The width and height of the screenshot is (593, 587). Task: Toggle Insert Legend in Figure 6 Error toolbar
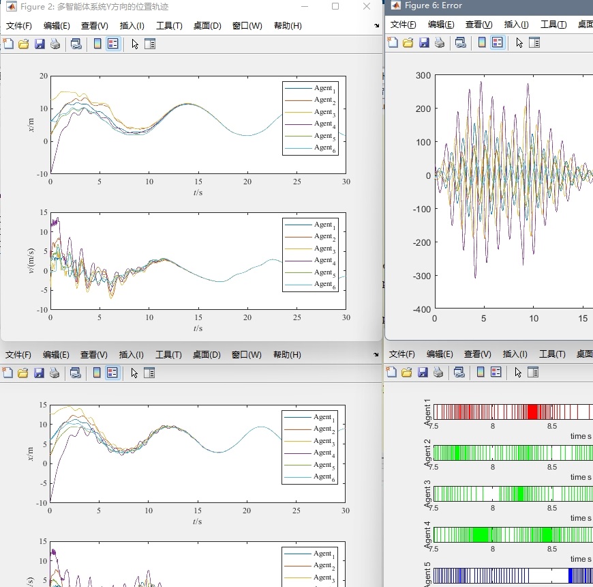(x=498, y=42)
